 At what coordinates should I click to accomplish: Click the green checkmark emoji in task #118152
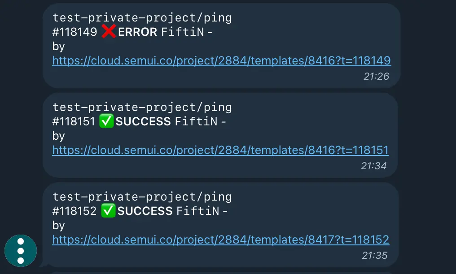(x=108, y=210)
